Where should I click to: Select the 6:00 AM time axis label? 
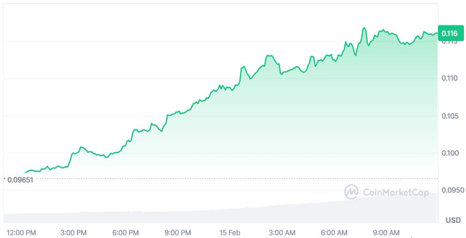(334, 232)
